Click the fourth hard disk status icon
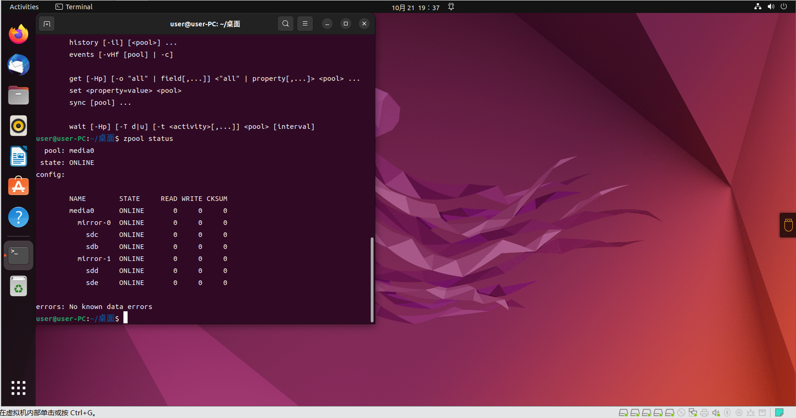This screenshot has height=418, width=796. pos(658,412)
